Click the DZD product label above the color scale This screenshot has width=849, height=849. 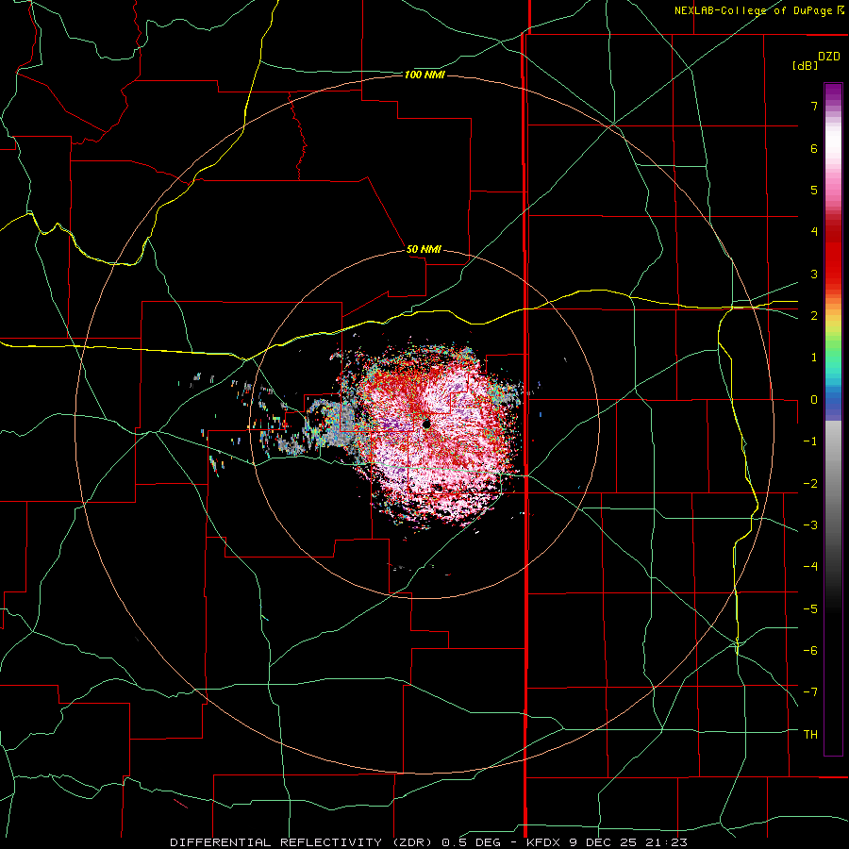coord(829,57)
